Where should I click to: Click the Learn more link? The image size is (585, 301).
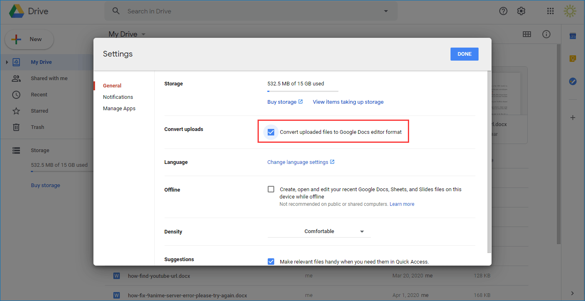402,204
